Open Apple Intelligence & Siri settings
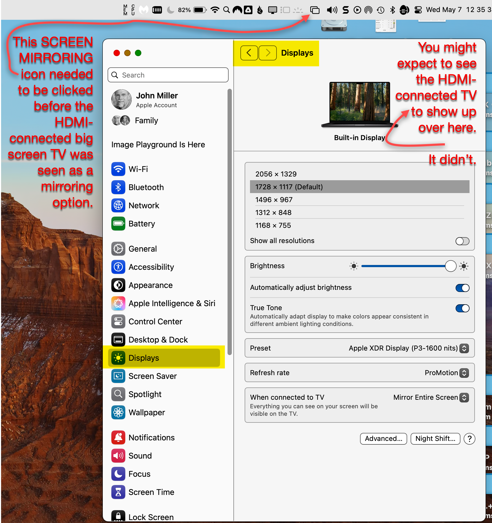 point(164,303)
